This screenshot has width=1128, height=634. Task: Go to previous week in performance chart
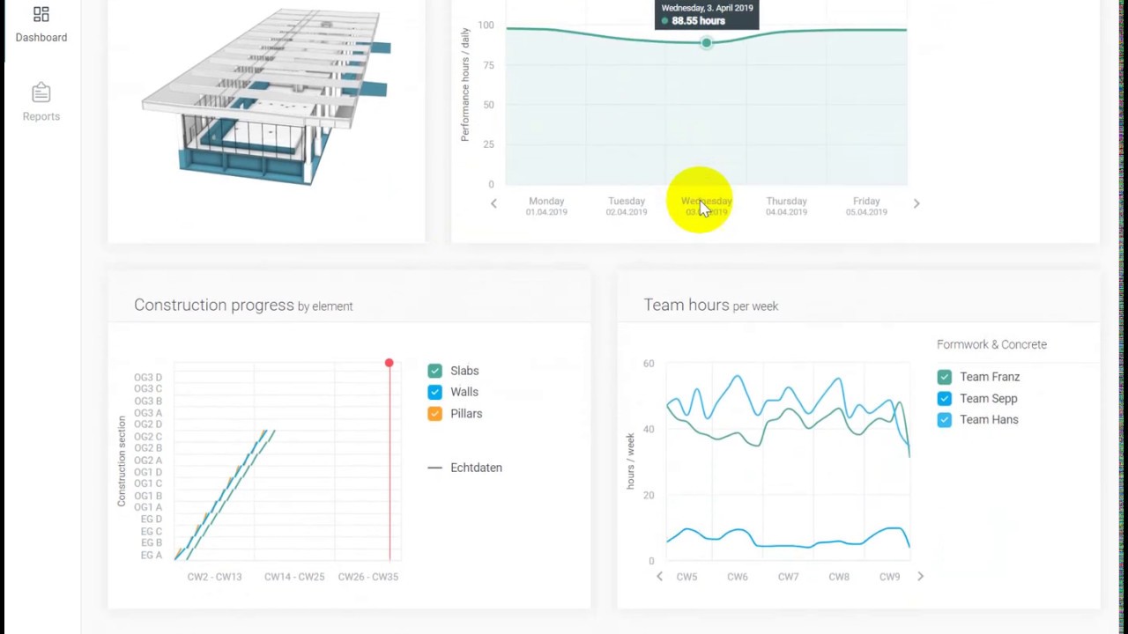point(493,203)
